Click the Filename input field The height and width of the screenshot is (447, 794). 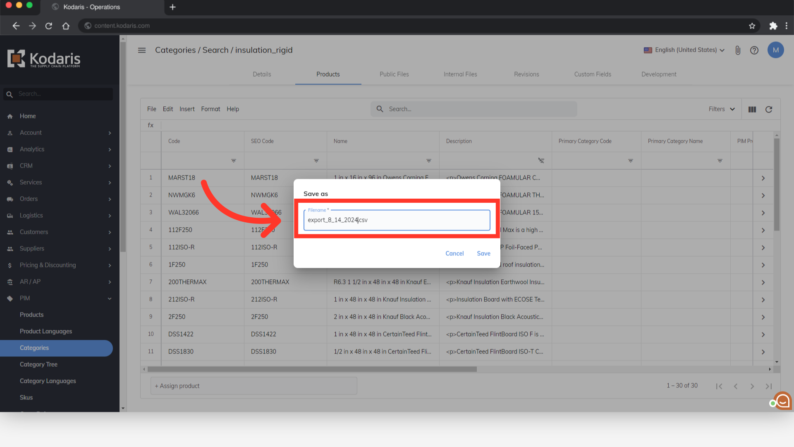396,220
